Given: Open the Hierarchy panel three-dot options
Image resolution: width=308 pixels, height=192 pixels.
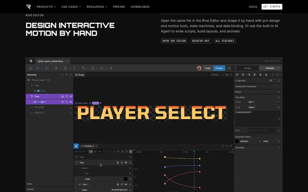Looking at the screenshot, I should point(63,75).
